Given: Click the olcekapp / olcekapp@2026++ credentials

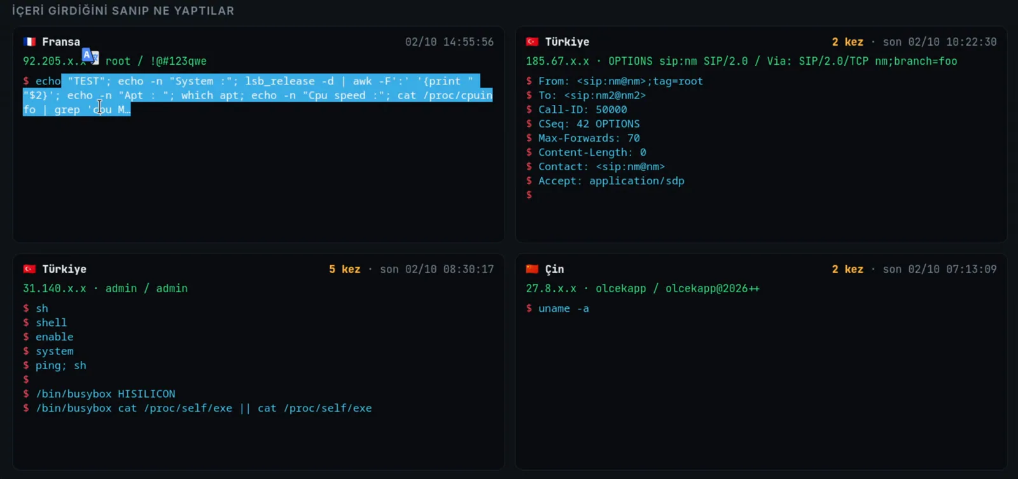Looking at the screenshot, I should pos(678,288).
